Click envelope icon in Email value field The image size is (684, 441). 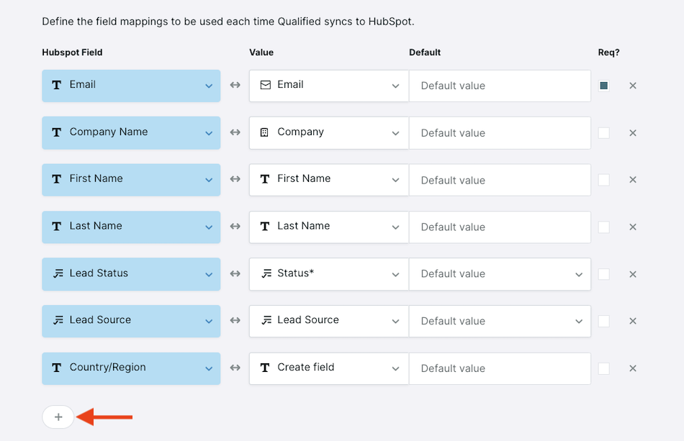point(265,85)
